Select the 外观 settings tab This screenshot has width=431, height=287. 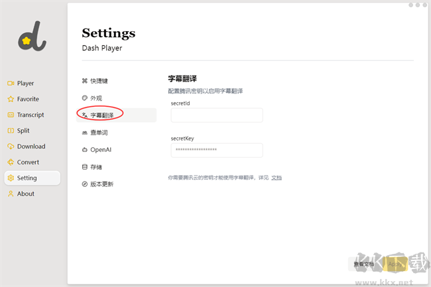tap(116, 98)
